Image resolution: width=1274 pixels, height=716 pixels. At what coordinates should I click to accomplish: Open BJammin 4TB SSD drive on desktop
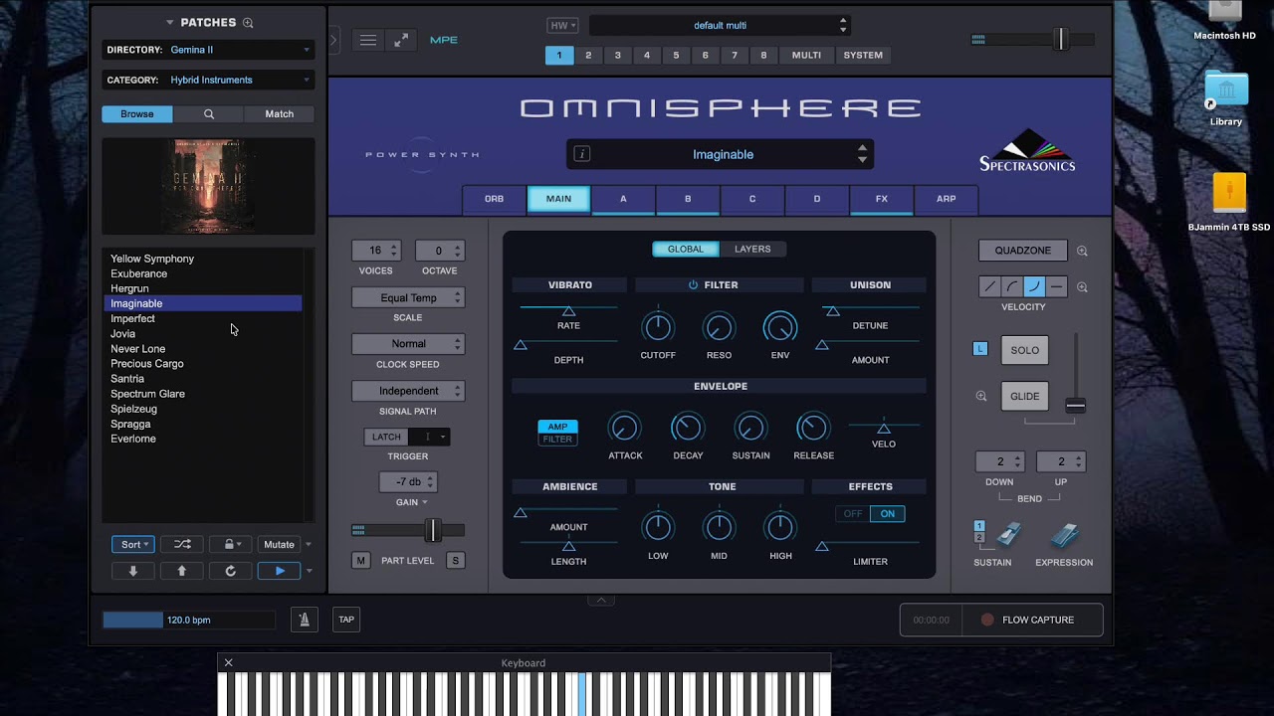(1229, 193)
